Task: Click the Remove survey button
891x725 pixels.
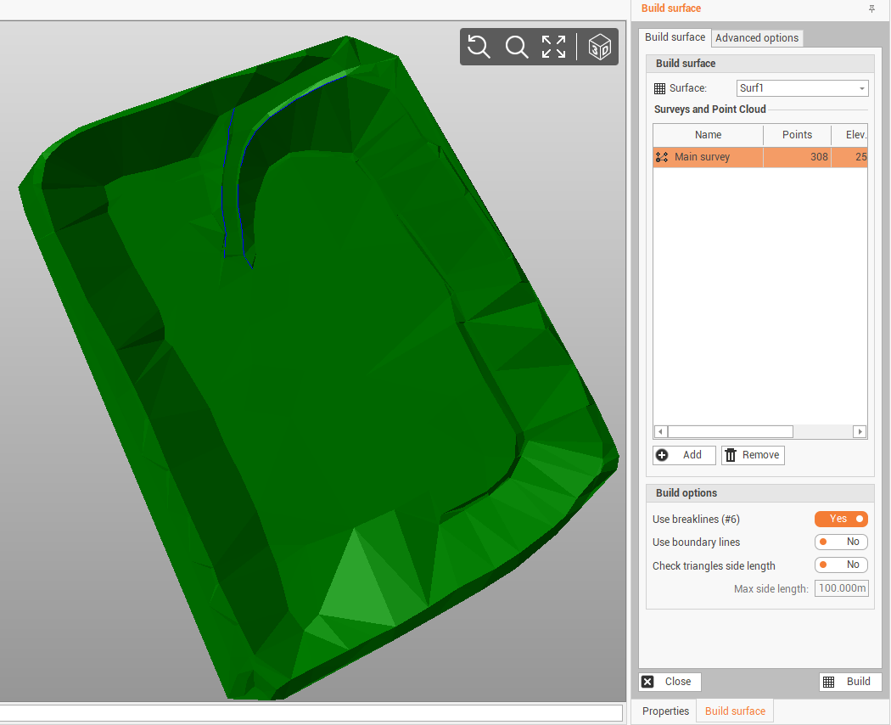Action: point(753,455)
